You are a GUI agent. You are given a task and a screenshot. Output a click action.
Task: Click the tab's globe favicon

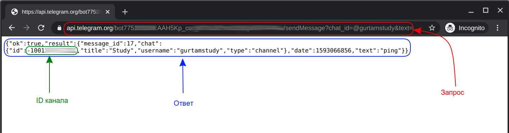(14, 12)
